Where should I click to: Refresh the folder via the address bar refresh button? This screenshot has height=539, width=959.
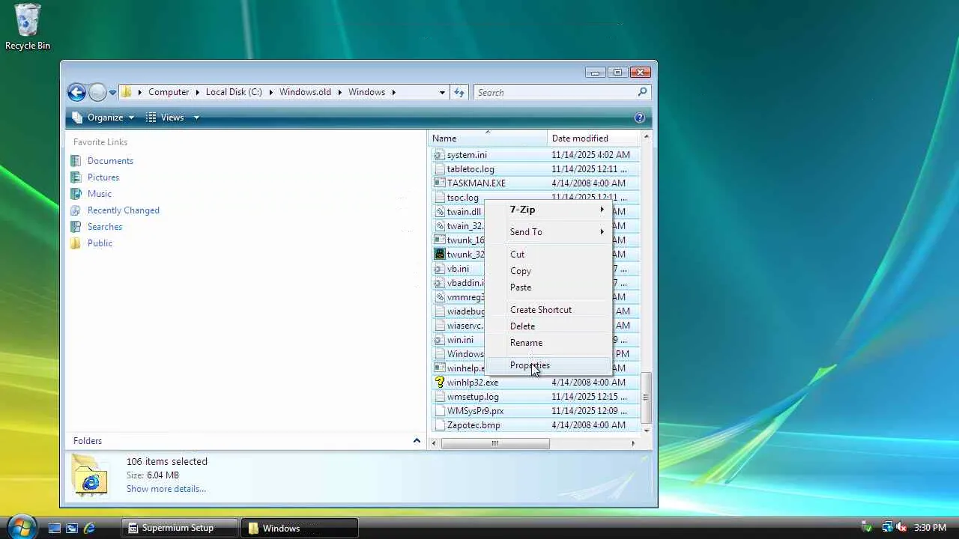pos(459,92)
